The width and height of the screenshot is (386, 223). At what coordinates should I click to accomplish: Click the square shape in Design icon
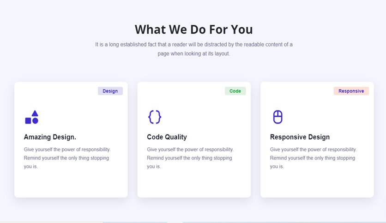tap(28, 121)
